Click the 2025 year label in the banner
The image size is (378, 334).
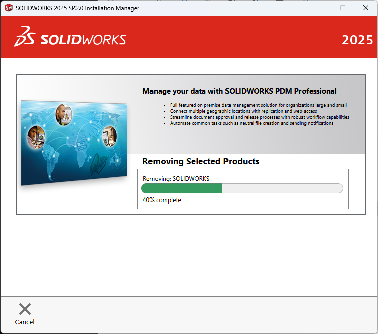[357, 40]
